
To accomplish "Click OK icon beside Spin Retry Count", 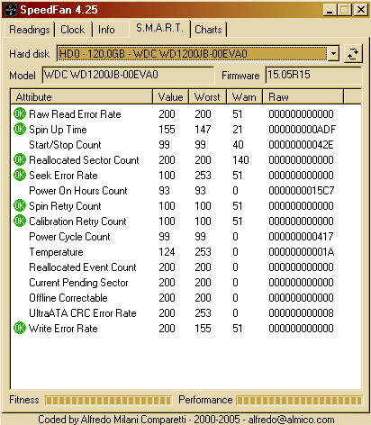I will 20,206.
